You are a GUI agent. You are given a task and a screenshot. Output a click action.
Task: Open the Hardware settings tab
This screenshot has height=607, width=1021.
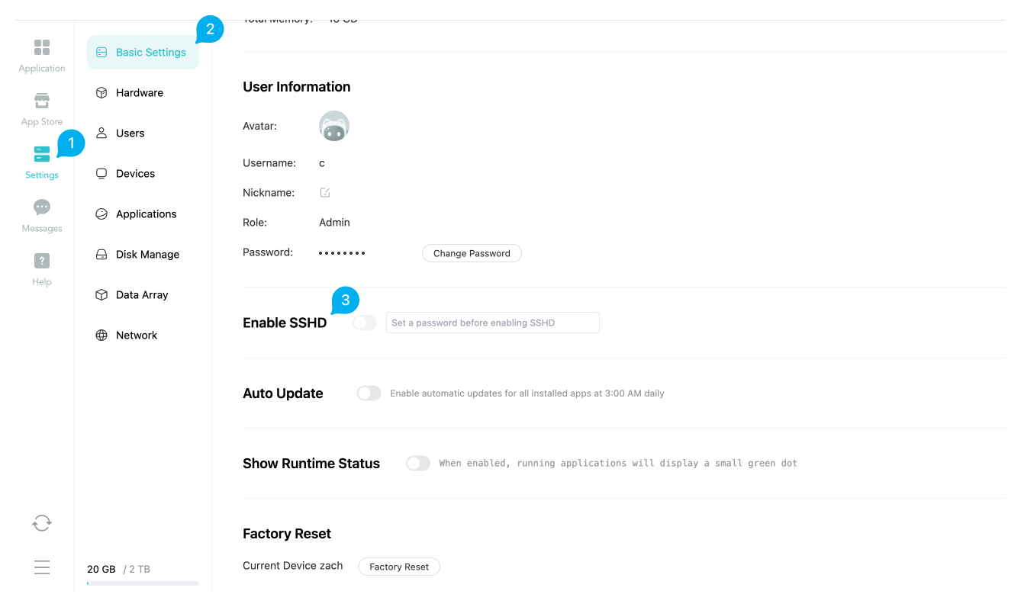click(x=139, y=93)
